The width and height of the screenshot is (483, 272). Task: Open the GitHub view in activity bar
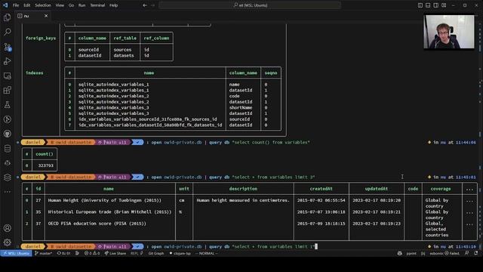pos(8,134)
